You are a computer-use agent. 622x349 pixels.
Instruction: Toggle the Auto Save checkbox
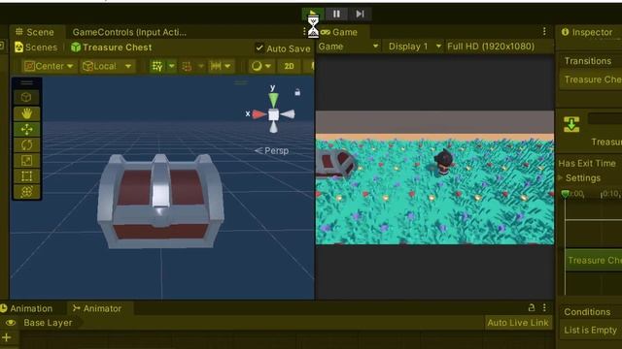(259, 48)
